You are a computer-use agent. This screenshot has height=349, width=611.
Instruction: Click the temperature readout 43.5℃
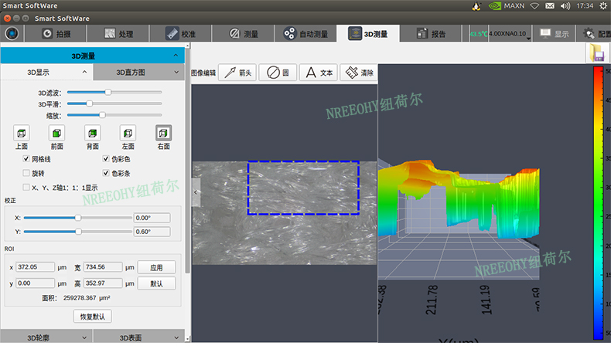(478, 34)
